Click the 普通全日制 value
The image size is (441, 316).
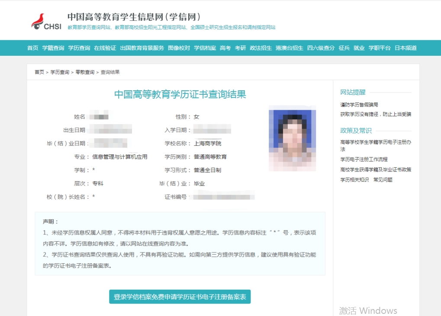click(x=208, y=170)
